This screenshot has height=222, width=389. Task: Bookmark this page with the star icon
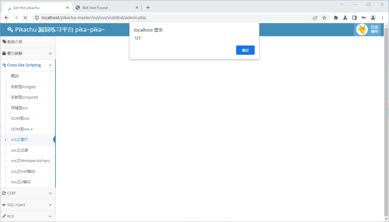(x=324, y=18)
